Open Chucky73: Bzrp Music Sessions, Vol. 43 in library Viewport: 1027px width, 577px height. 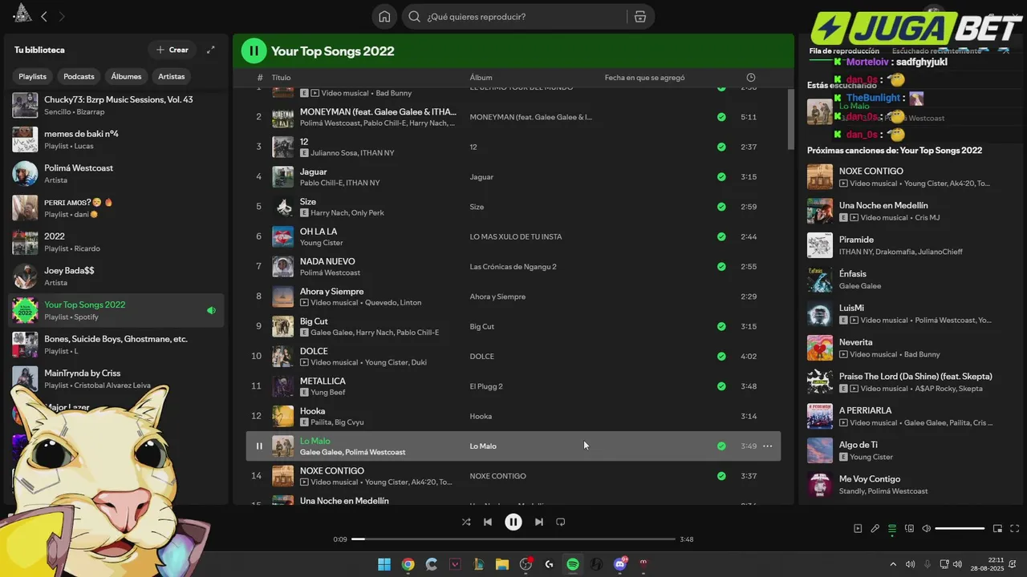116,105
